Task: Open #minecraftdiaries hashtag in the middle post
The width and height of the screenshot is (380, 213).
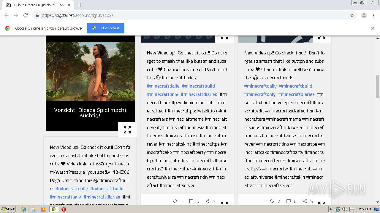Action: [199, 94]
